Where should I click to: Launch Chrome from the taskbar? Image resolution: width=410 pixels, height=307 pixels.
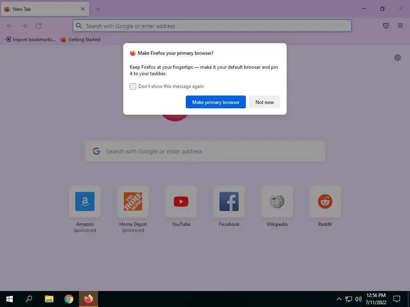coord(69,299)
